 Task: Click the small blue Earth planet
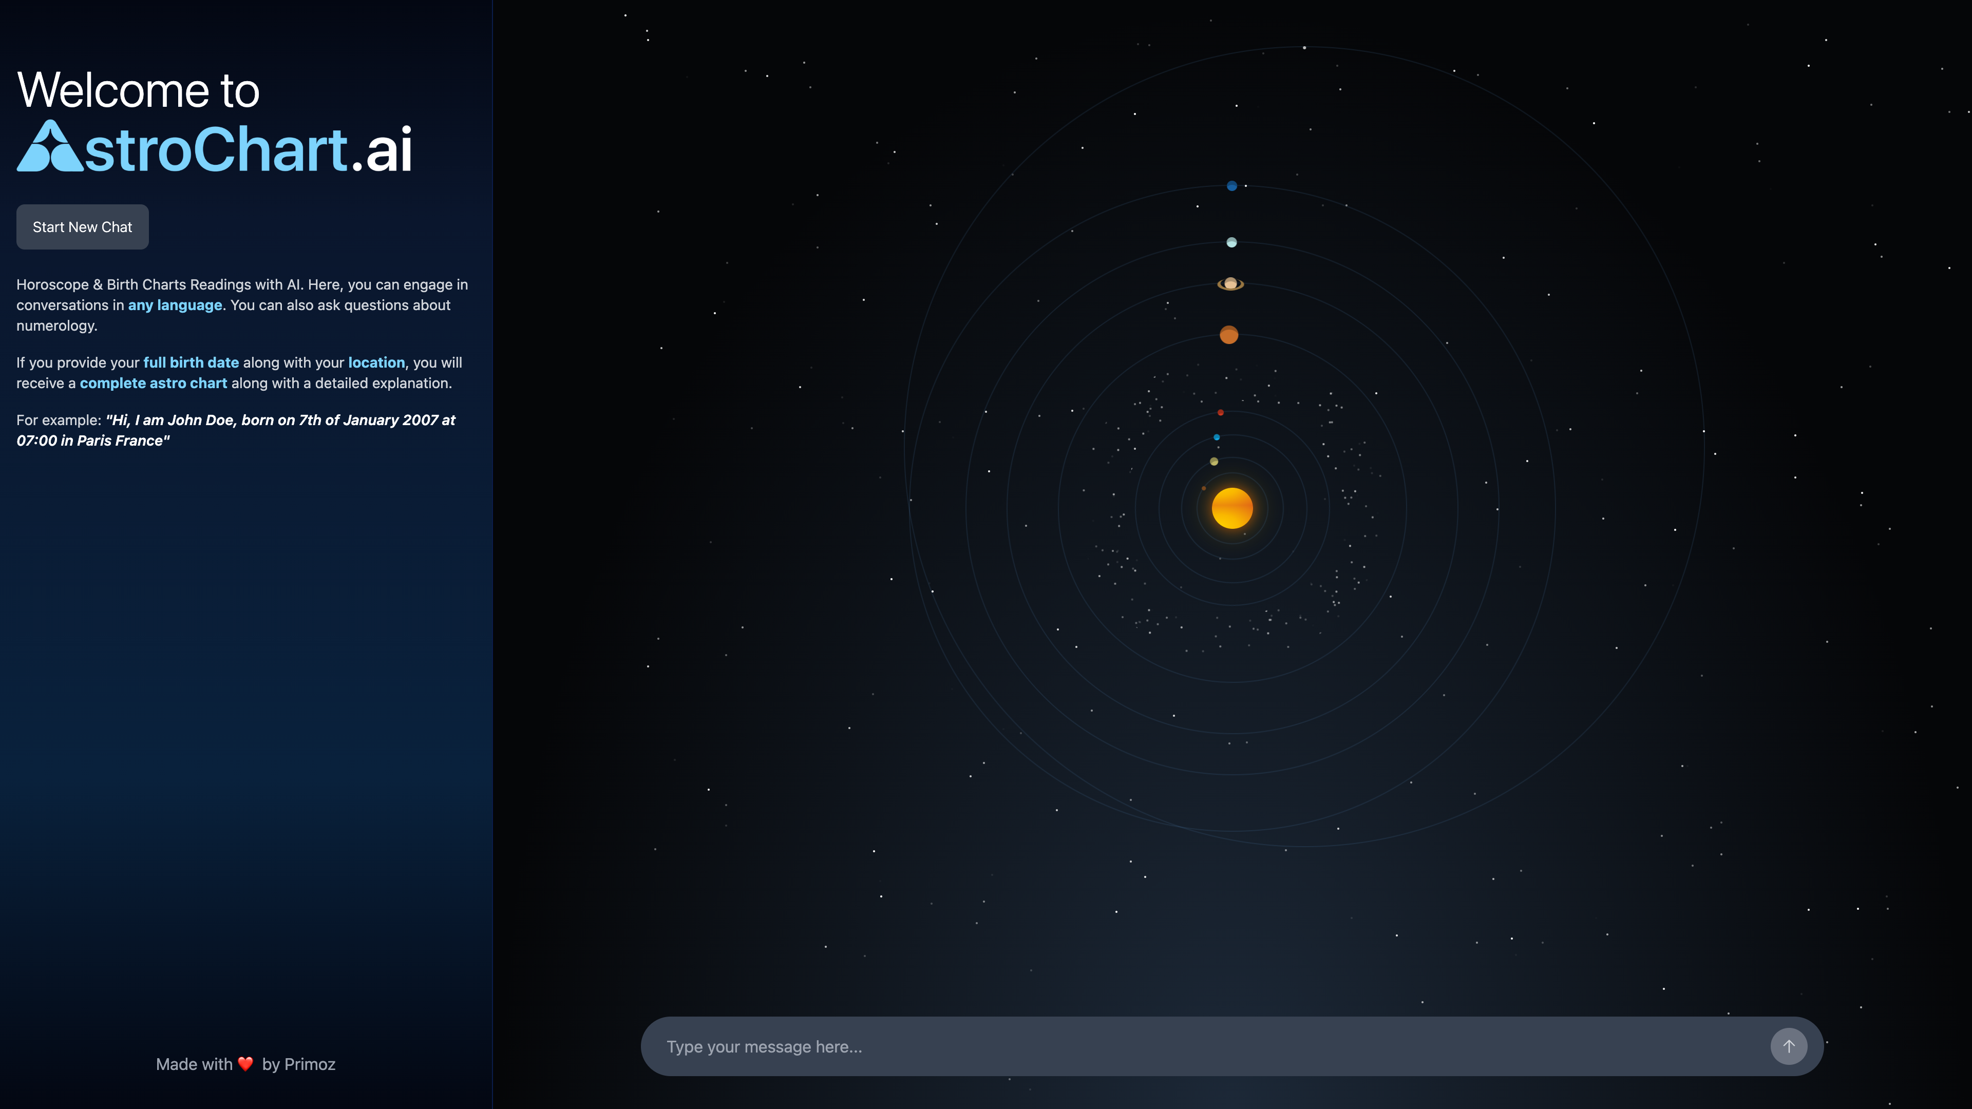click(1217, 437)
